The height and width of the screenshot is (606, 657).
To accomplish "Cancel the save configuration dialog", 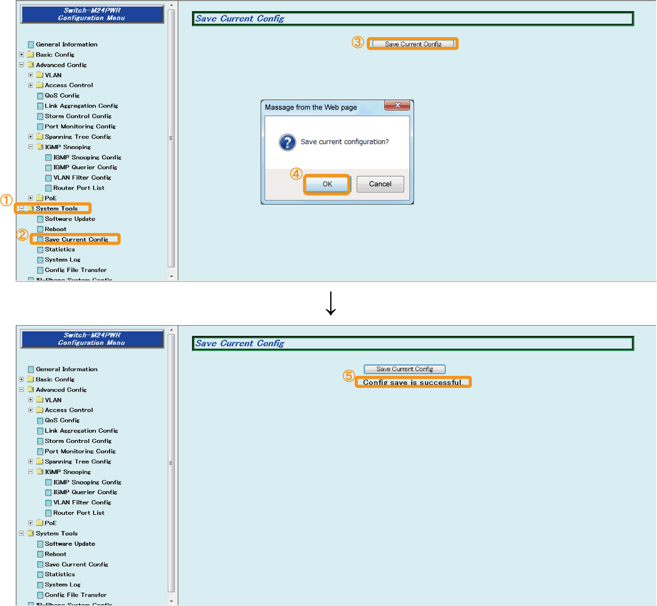I will click(x=380, y=184).
